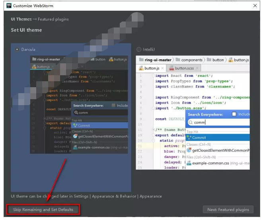The width and height of the screenshot is (263, 221).
Task: Close the button.scss tab in IntelliJ preview
Action: [x=197, y=68]
